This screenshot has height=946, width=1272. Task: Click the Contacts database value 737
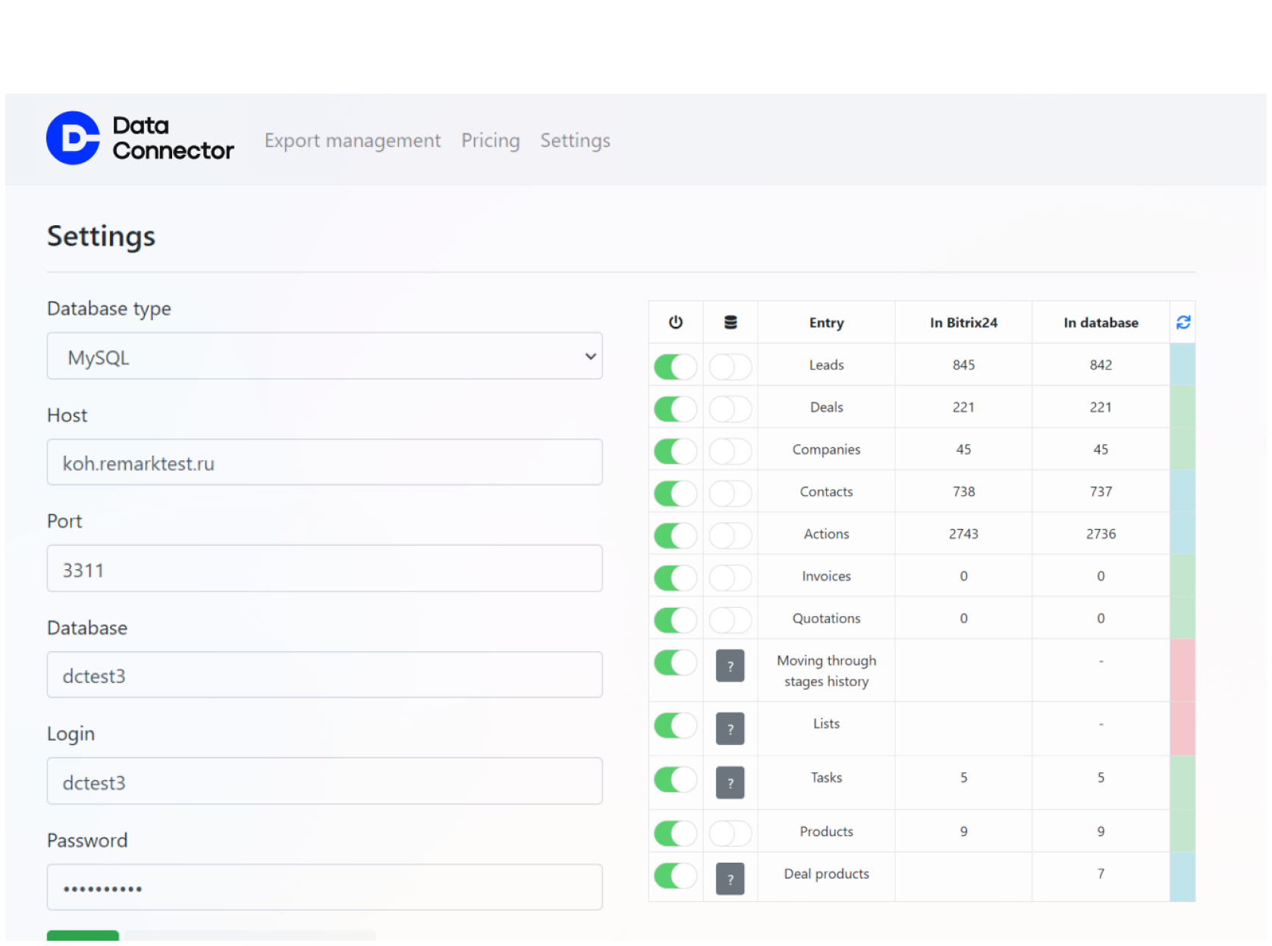point(1101,492)
